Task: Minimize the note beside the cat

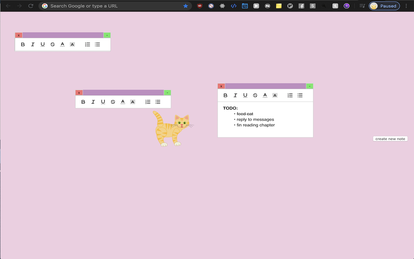Action: 167,93
